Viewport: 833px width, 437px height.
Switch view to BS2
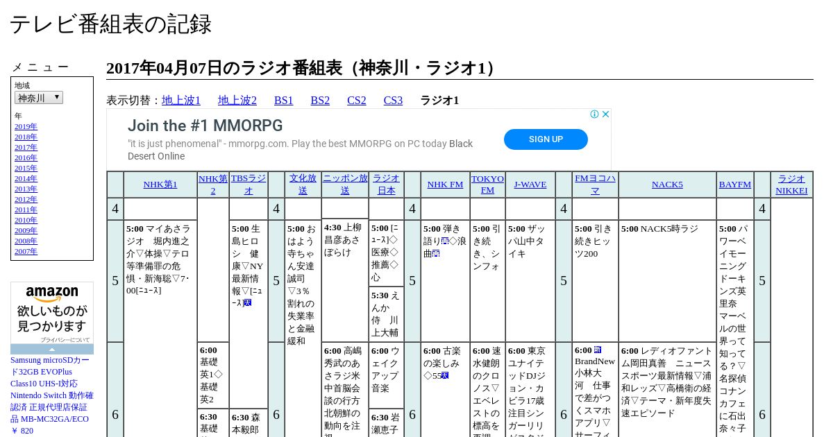tap(320, 100)
